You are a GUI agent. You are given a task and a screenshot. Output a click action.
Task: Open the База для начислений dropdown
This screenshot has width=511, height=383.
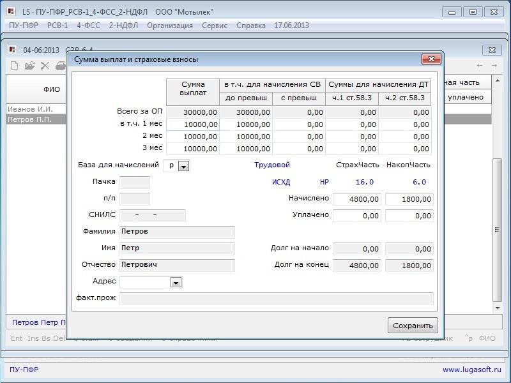(183, 166)
